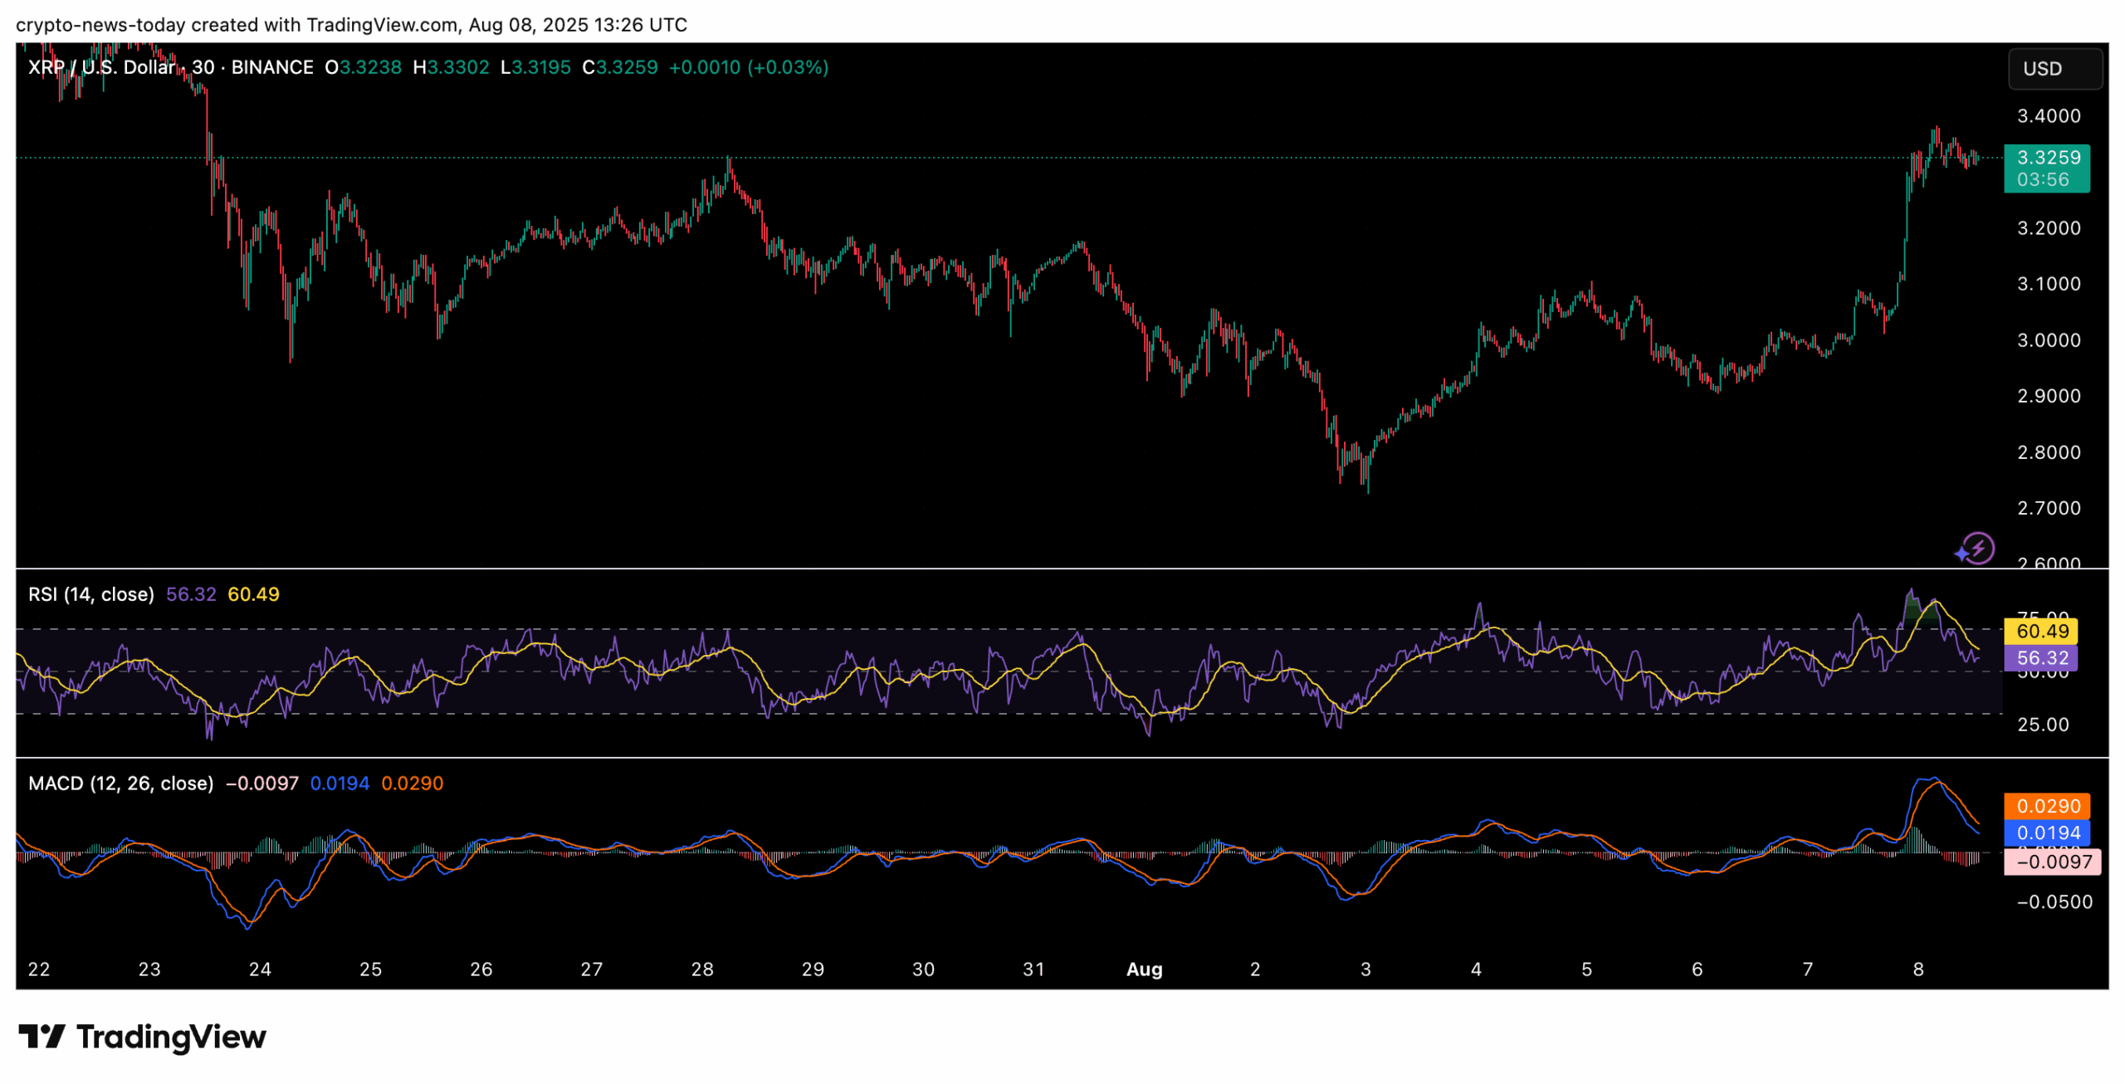This screenshot has height=1084, width=2125.
Task: Click the date 28 on the time axis
Action: pyautogui.click(x=702, y=969)
